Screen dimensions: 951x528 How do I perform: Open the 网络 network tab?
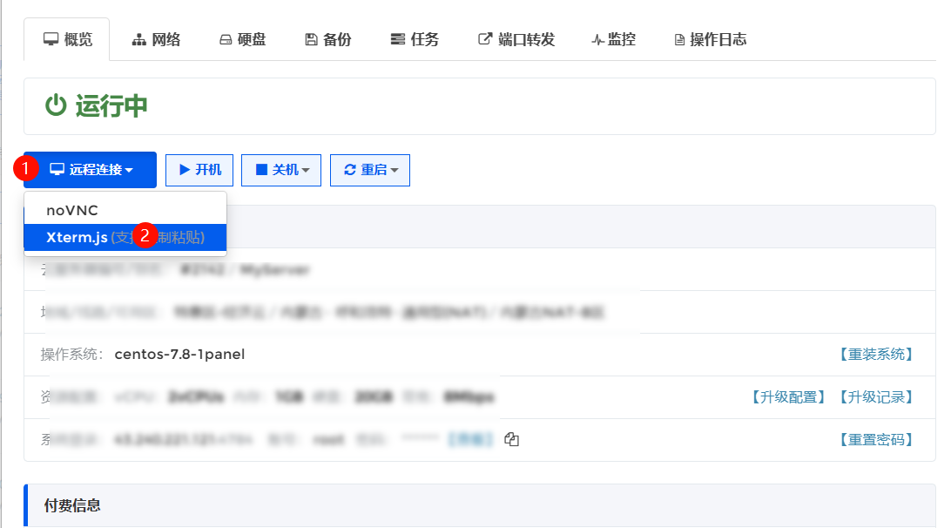157,40
